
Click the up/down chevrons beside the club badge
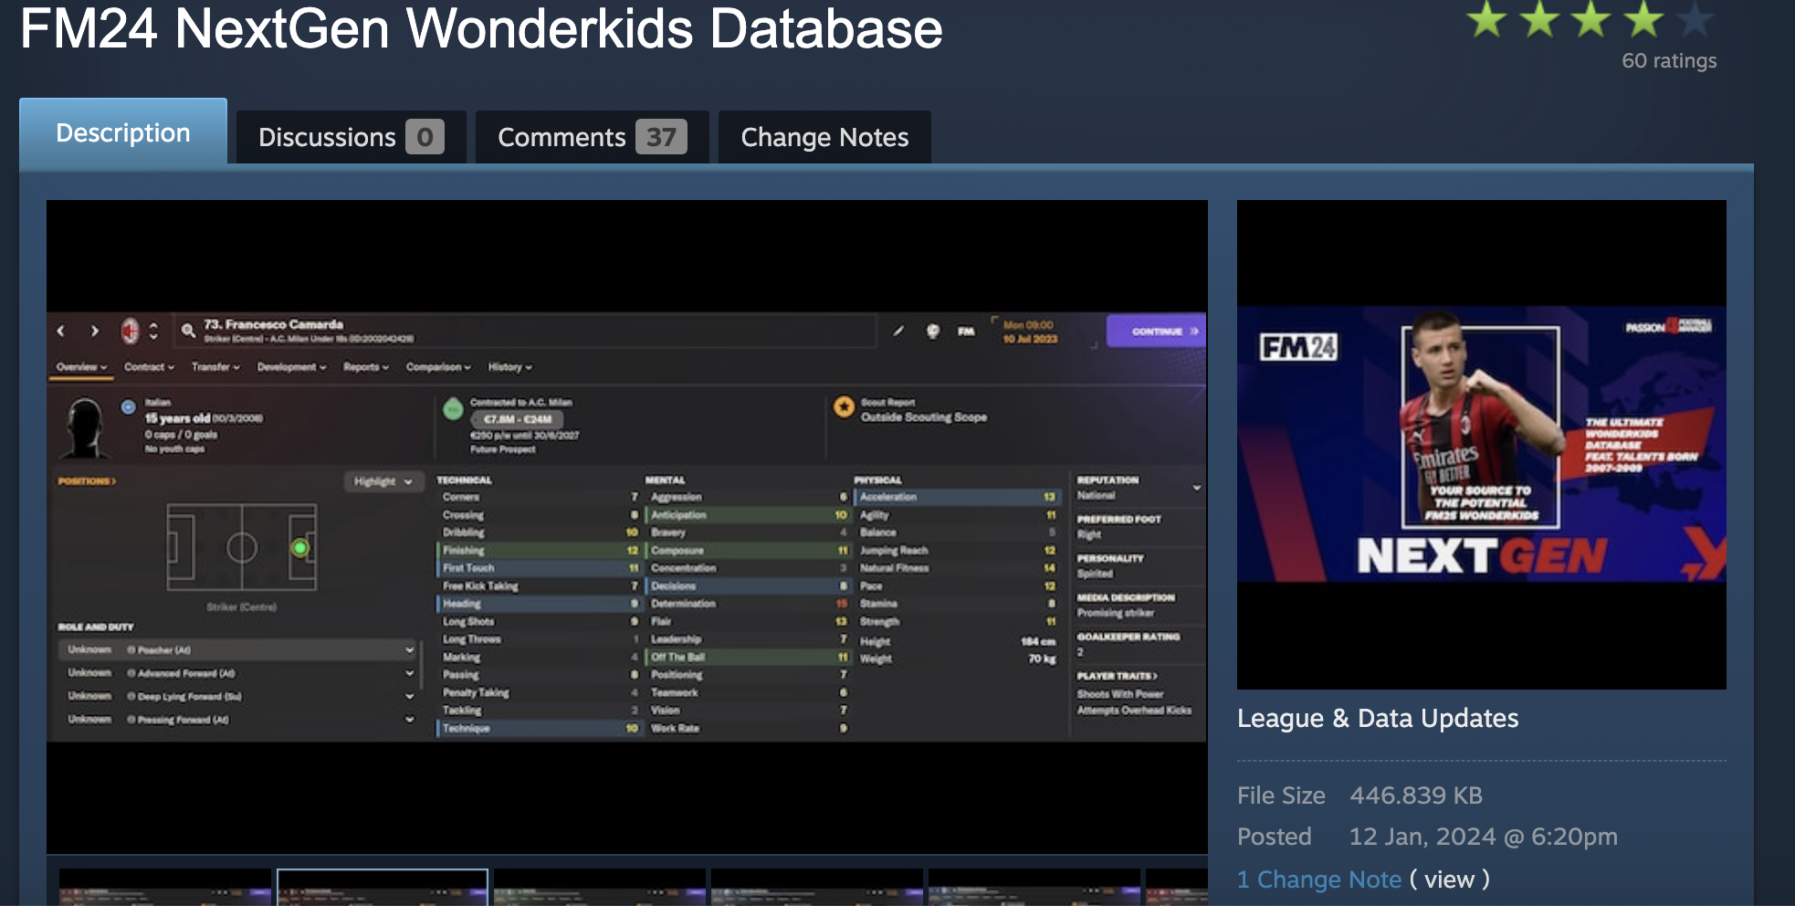pos(153,331)
